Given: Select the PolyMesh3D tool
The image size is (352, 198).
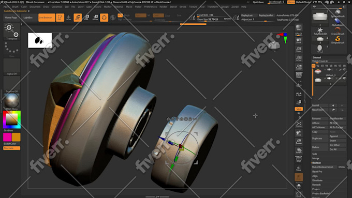Looking at the screenshot, I should point(320,31).
